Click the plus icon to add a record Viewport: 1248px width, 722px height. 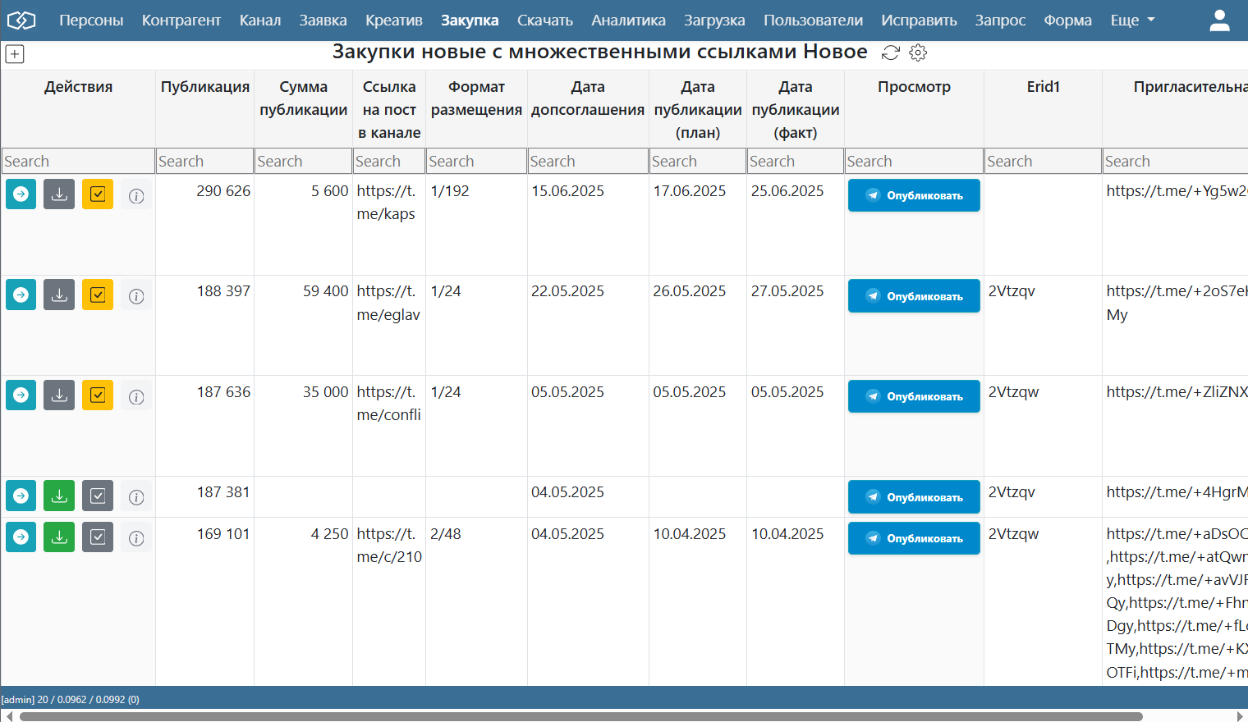pyautogui.click(x=15, y=54)
